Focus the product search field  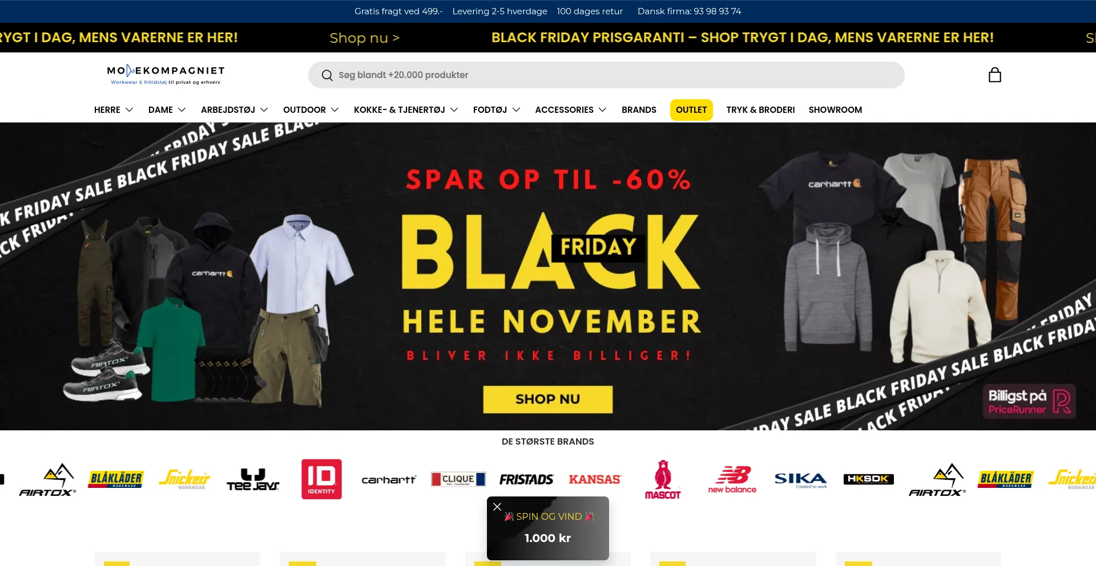(x=606, y=75)
